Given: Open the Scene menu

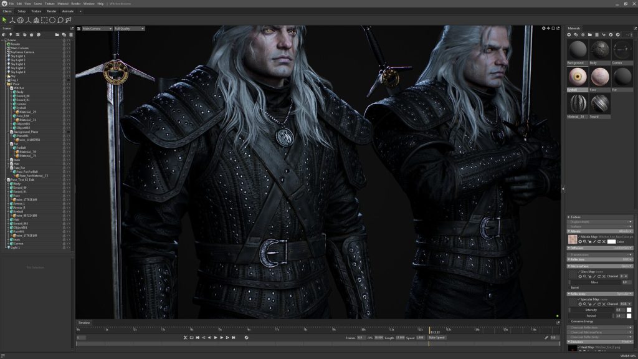Looking at the screenshot, I should (x=38, y=4).
